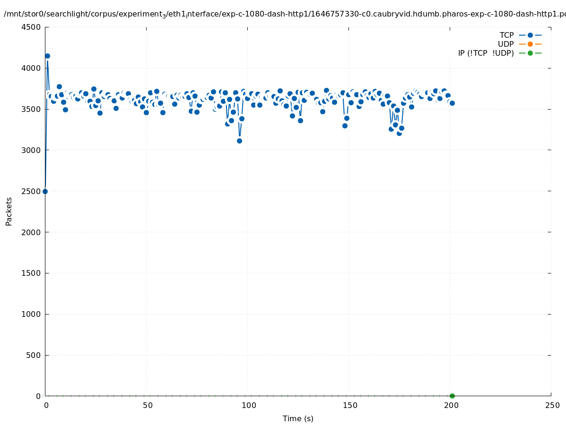The image size is (566, 425).
Task: Click the 2000 y-axis tick label
Action: [x=31, y=232]
